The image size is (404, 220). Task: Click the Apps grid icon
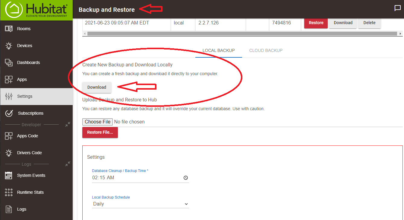9,79
